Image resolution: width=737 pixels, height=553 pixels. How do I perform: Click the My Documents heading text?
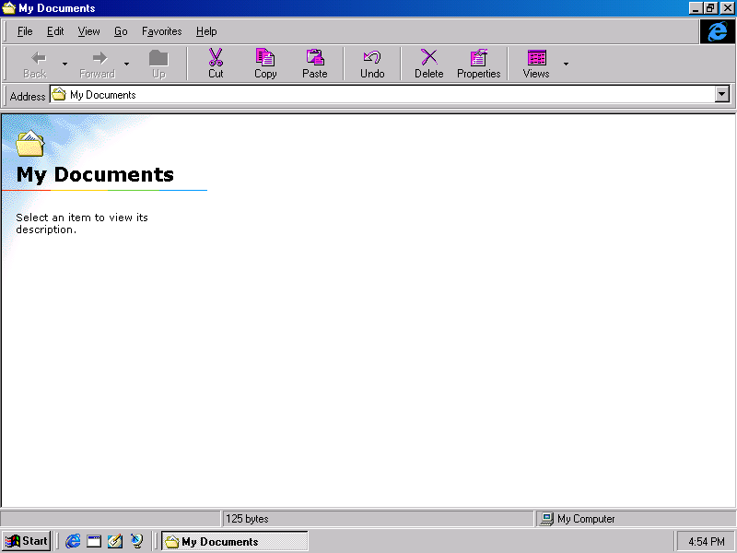click(95, 174)
